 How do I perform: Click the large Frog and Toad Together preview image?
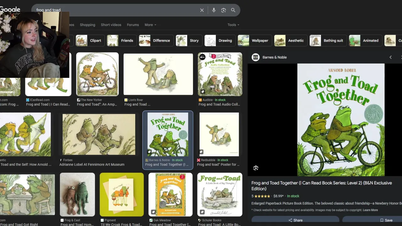(341, 120)
